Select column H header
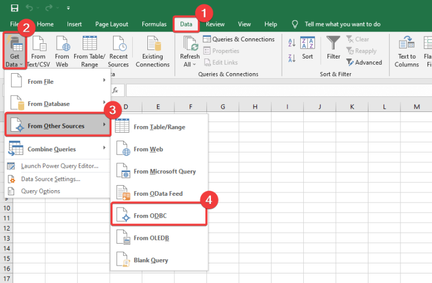 pyautogui.click(x=255, y=107)
